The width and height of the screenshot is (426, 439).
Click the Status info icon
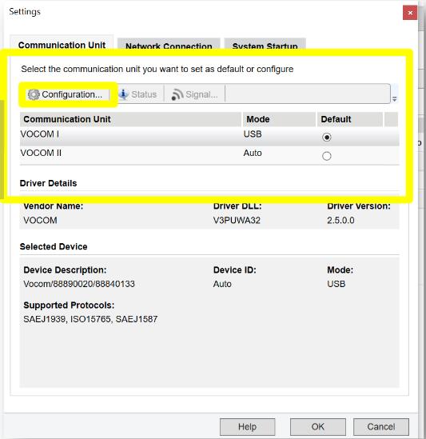(123, 94)
